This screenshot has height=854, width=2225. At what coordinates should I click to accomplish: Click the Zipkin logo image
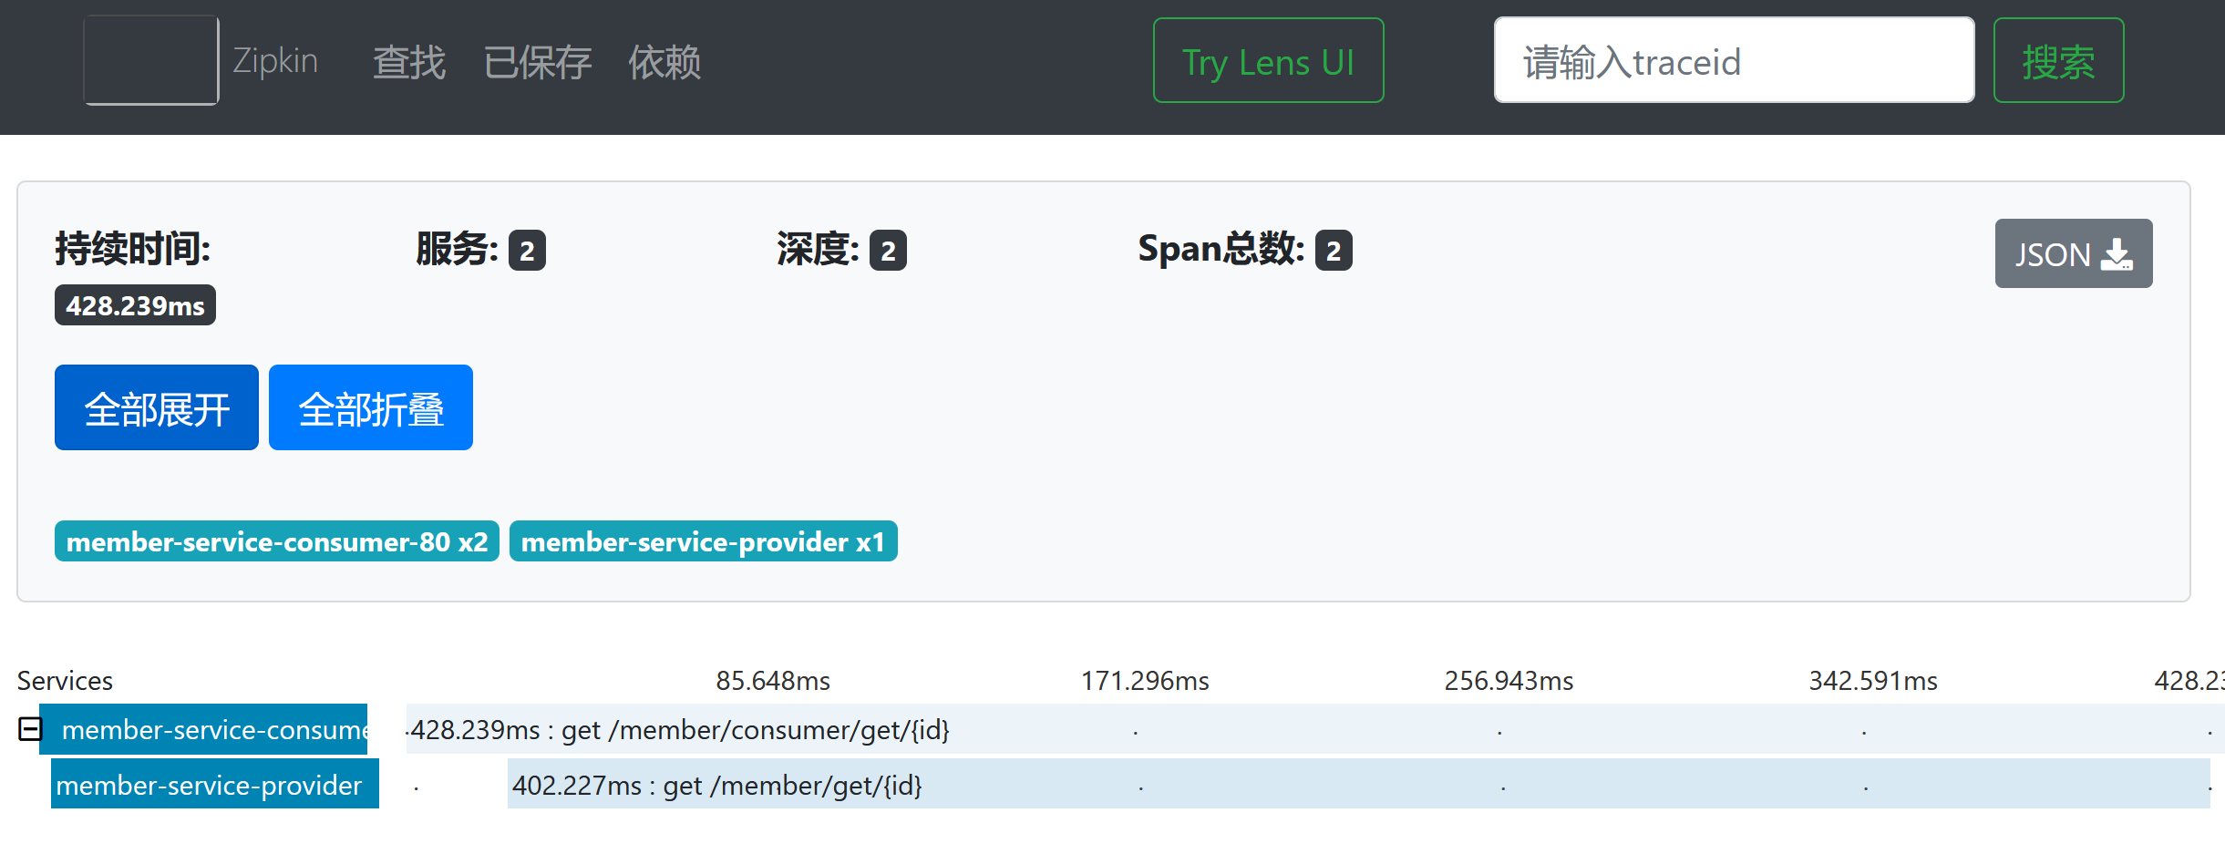pos(151,60)
